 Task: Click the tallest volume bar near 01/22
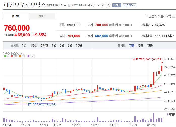154,117
